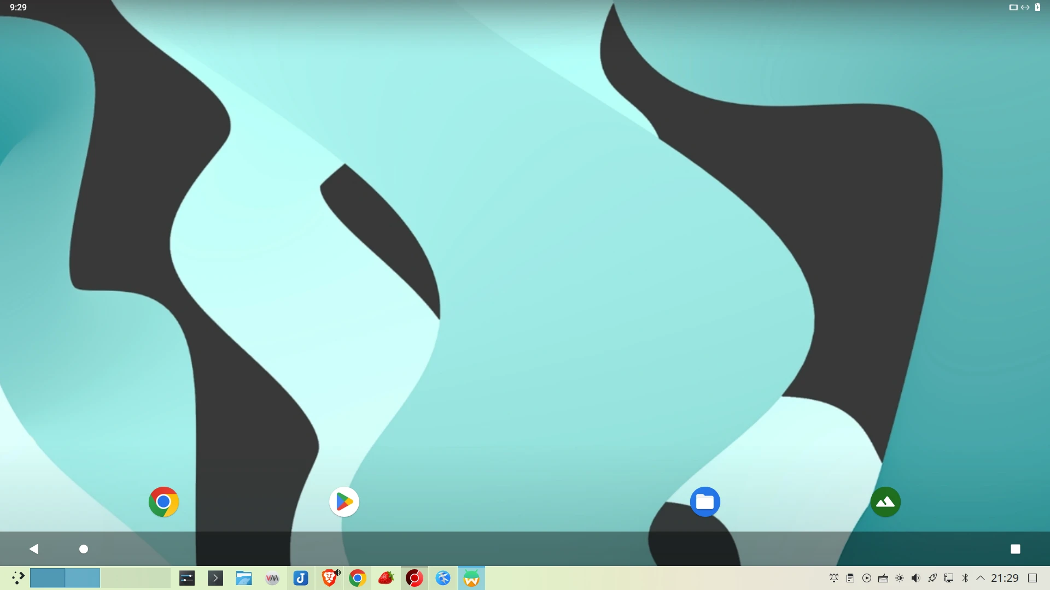Switch to the second virtual desktop
The height and width of the screenshot is (590, 1050).
pyautogui.click(x=83, y=578)
